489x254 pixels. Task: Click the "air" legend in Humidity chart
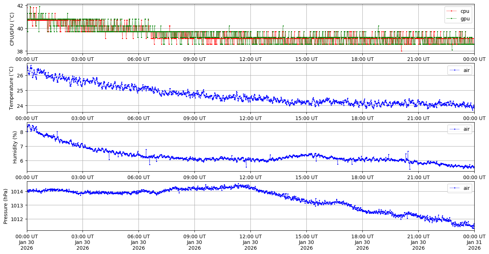click(x=466, y=129)
